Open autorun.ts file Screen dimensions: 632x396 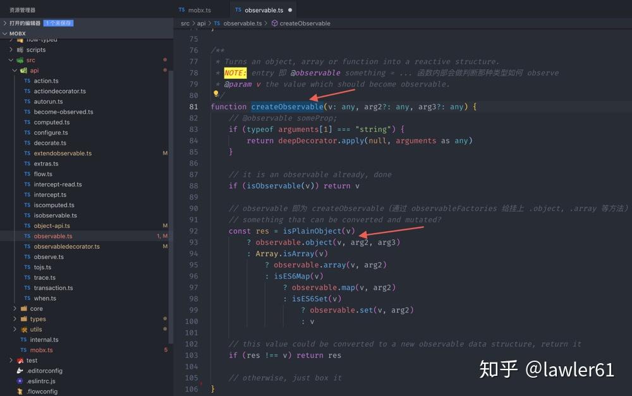48,102
